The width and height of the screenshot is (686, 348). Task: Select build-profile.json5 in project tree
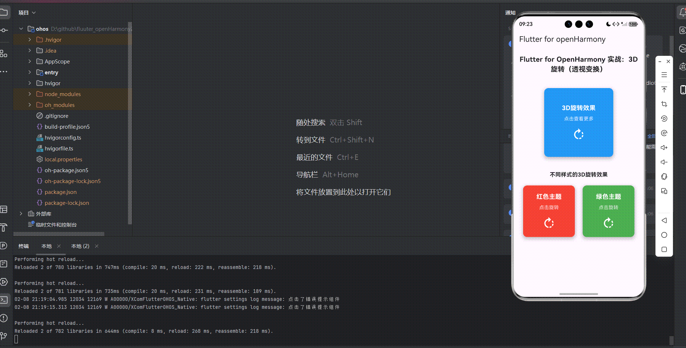click(x=67, y=127)
